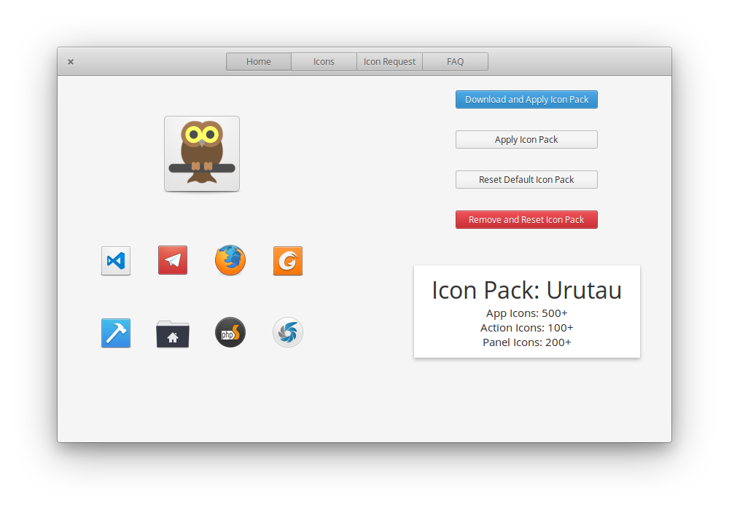Screen dimensions: 729x510
Task: Select the orange G app icon
Action: pos(287,260)
